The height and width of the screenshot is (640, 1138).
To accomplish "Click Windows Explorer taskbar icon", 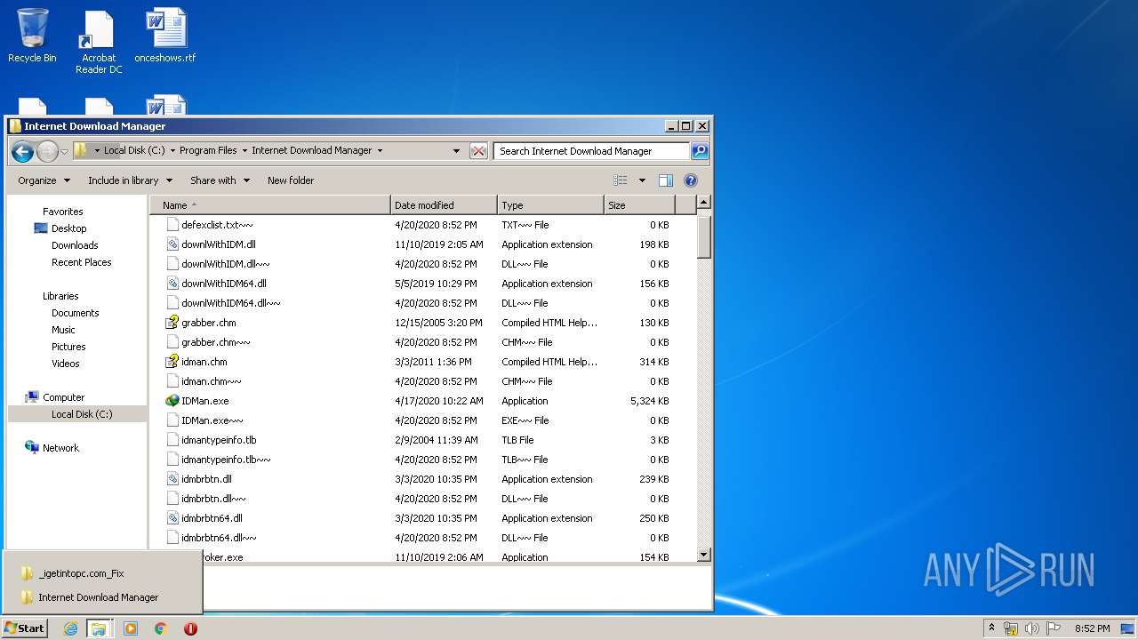I will point(99,628).
